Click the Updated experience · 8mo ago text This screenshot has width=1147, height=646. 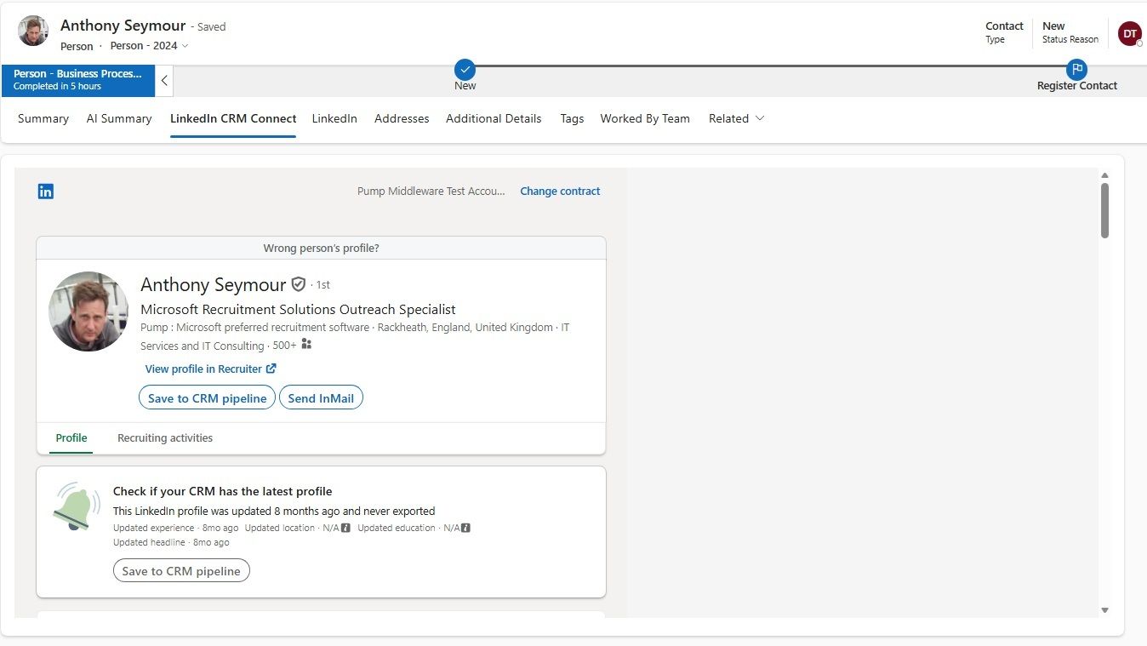(176, 528)
